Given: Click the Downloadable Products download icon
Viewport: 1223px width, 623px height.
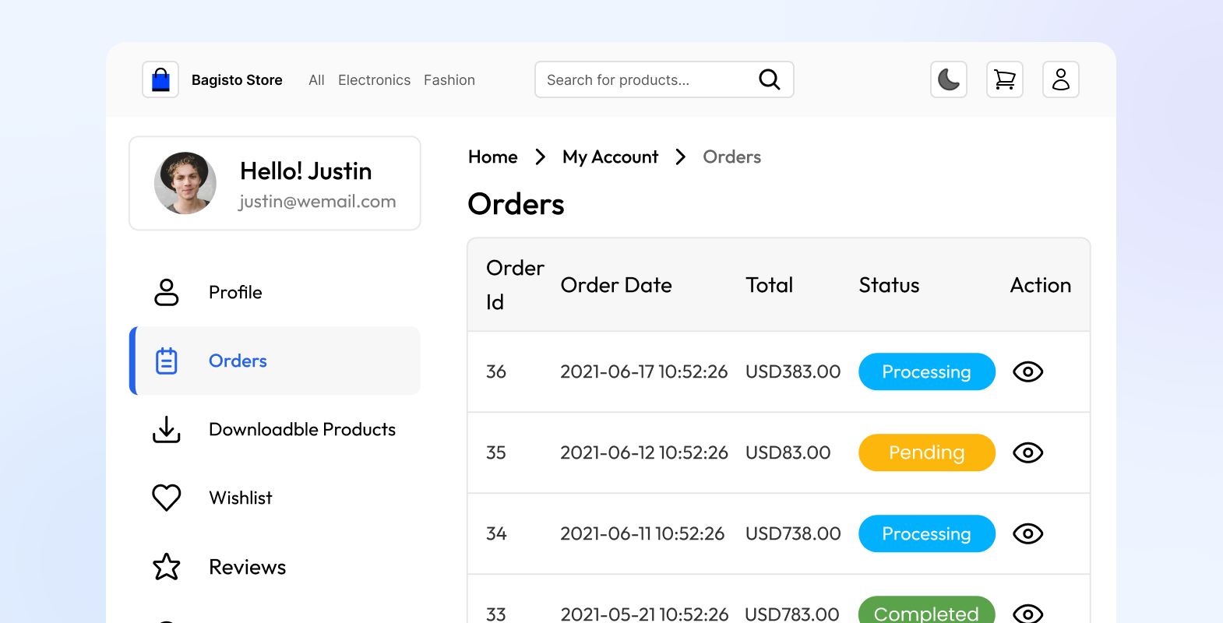Looking at the screenshot, I should pyautogui.click(x=167, y=429).
